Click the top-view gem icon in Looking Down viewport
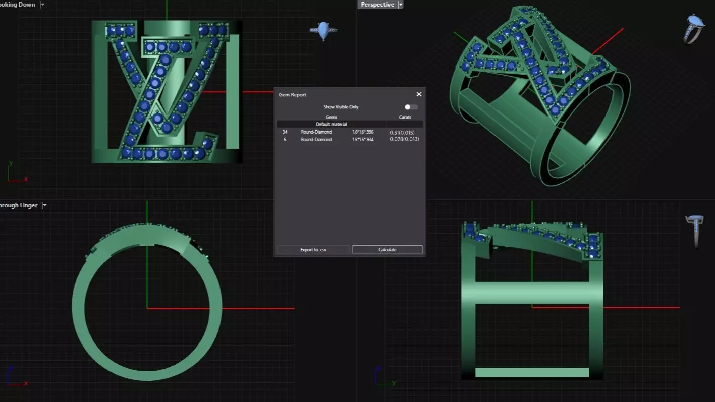Viewport: 715px width, 402px height. pos(323,31)
